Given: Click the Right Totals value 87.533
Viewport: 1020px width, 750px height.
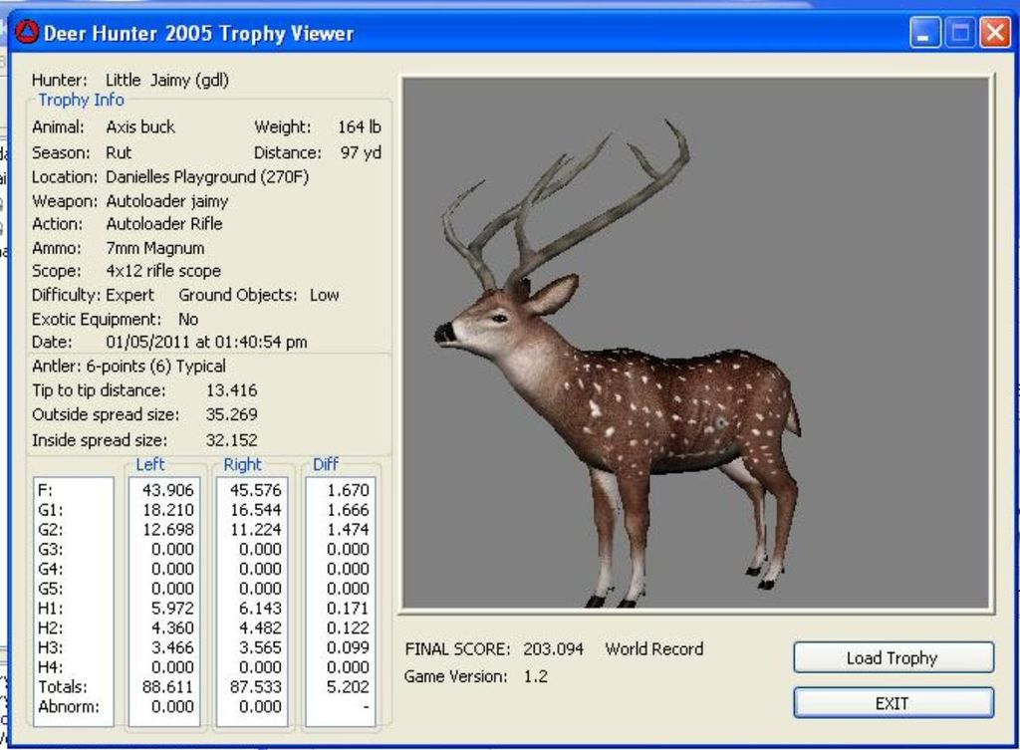Looking at the screenshot, I should point(256,687).
